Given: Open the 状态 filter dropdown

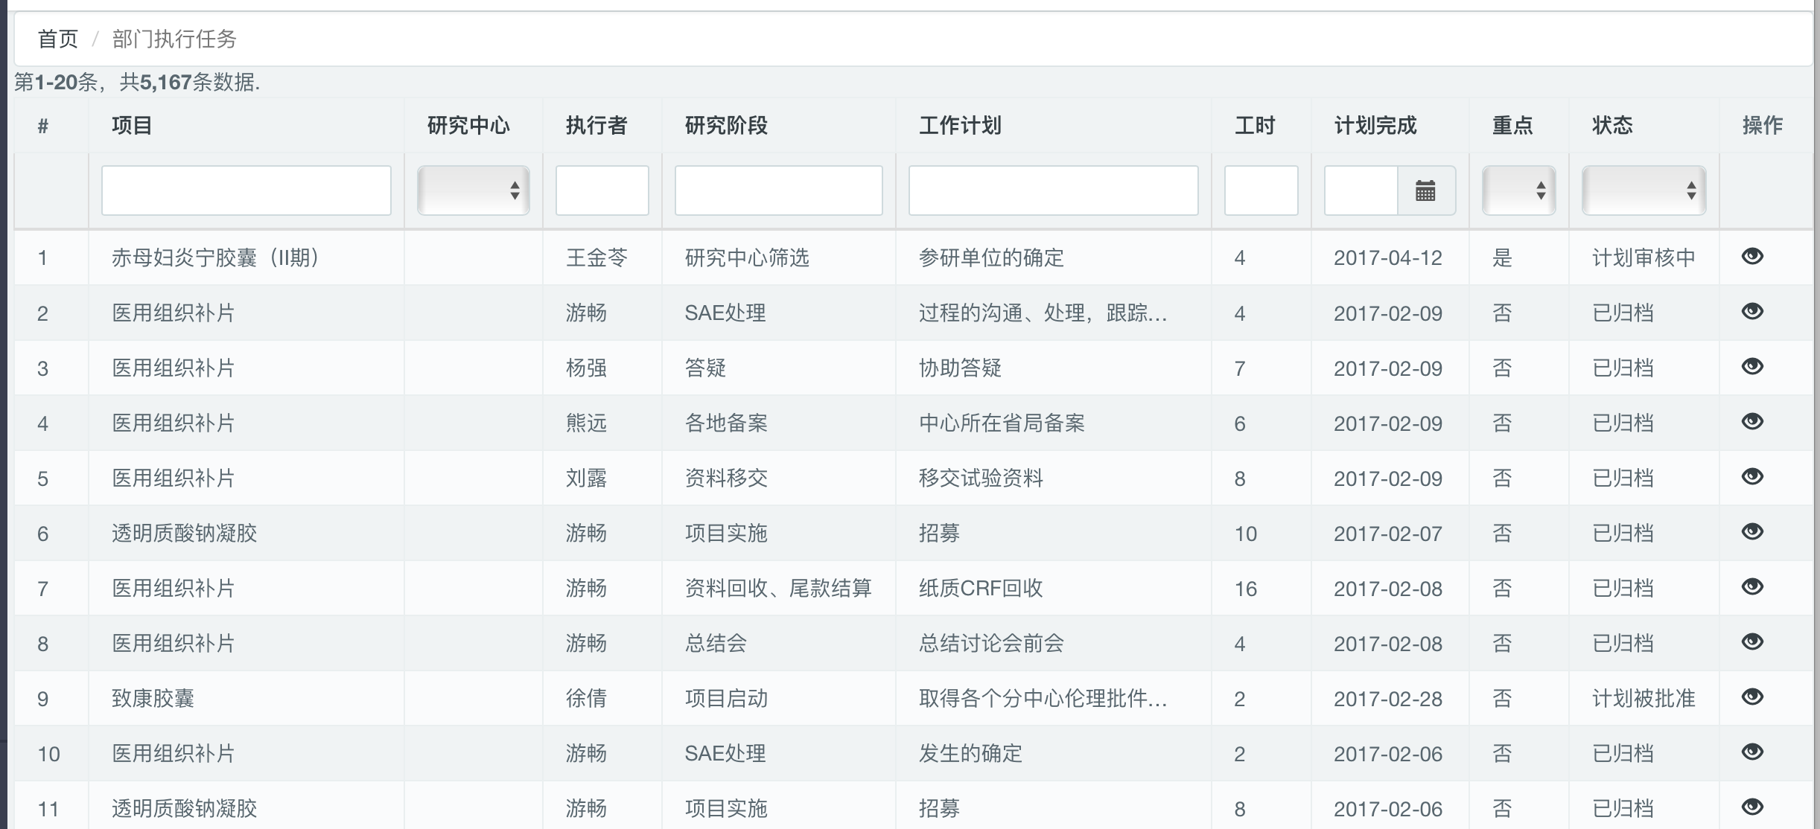Looking at the screenshot, I should coord(1644,191).
